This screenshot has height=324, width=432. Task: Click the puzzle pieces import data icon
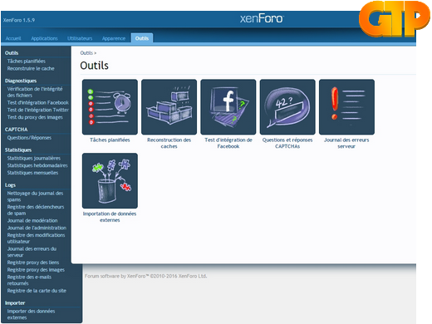(x=110, y=180)
